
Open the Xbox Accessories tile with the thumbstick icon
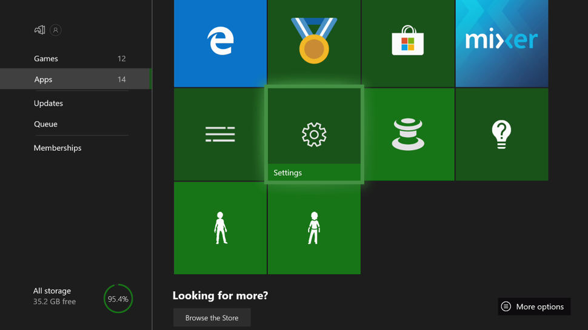[408, 134]
